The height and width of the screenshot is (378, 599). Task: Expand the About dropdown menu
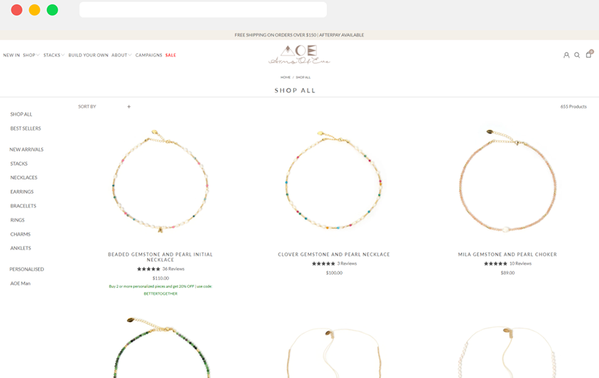click(x=121, y=55)
